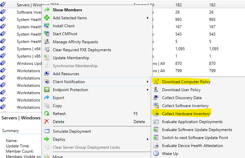Click the Refresh green circular icon
Image resolution: width=245 pixels, height=158 pixels.
47,114
